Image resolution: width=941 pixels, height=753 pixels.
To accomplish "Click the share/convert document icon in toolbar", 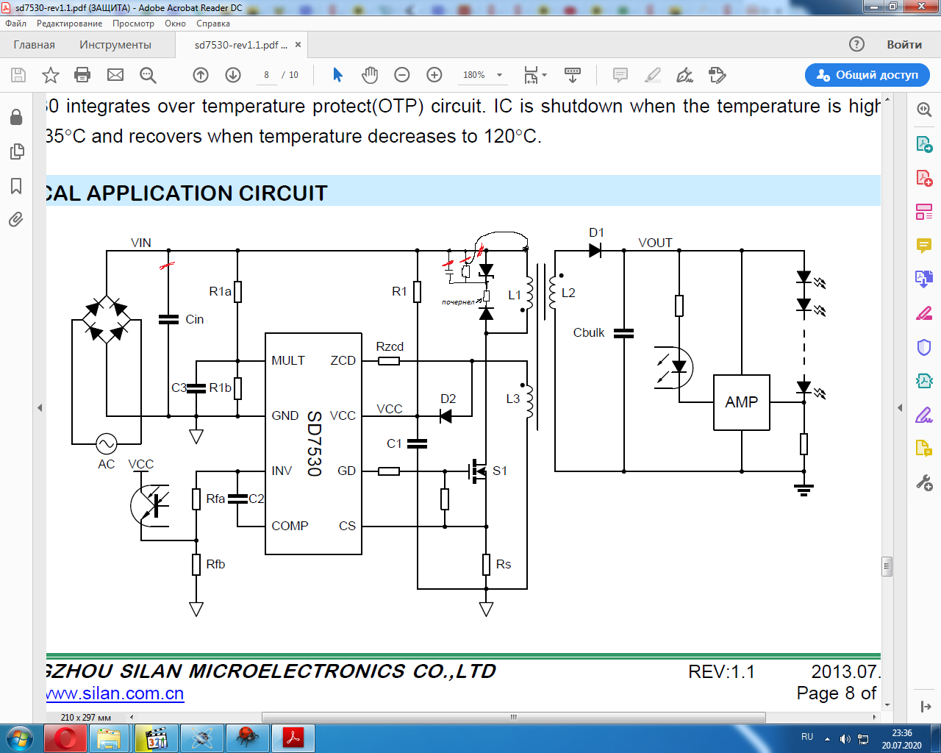I will [718, 75].
